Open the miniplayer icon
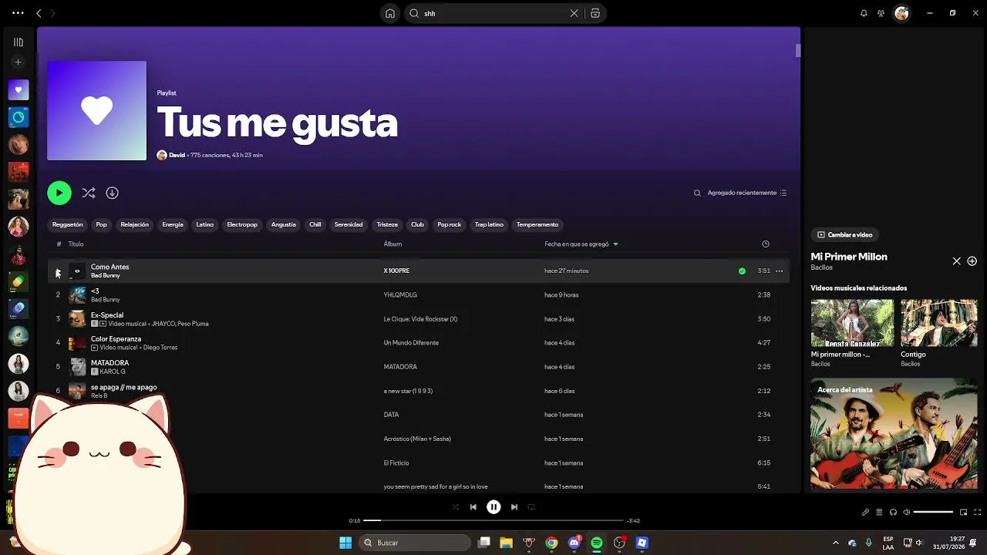This screenshot has width=987, height=555. [x=963, y=512]
